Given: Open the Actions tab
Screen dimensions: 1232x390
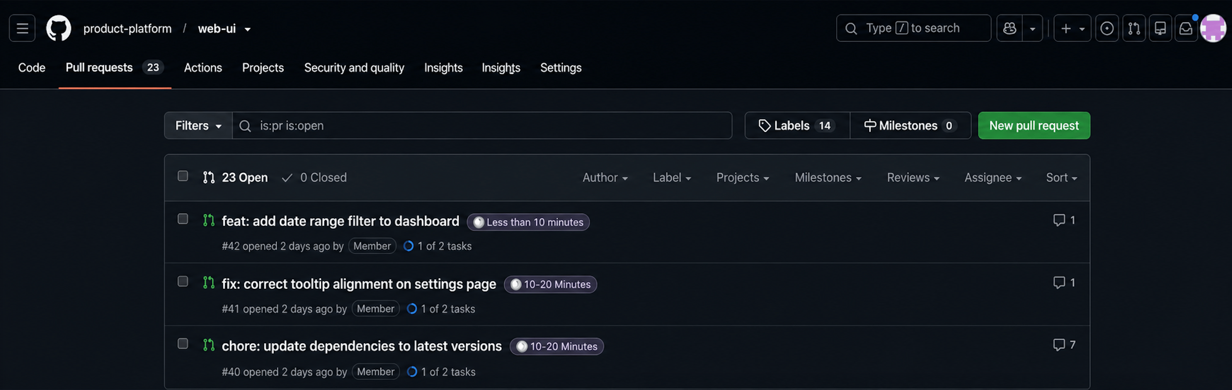Looking at the screenshot, I should 203,68.
